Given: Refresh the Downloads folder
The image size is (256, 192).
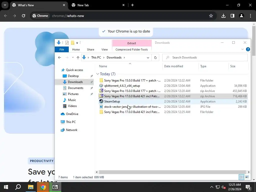Looking at the screenshot, I should 155,58.
